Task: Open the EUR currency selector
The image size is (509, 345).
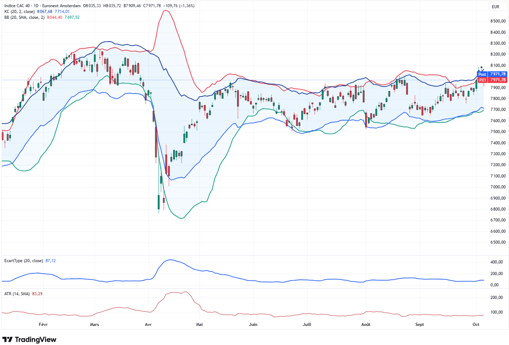Action: coord(495,6)
